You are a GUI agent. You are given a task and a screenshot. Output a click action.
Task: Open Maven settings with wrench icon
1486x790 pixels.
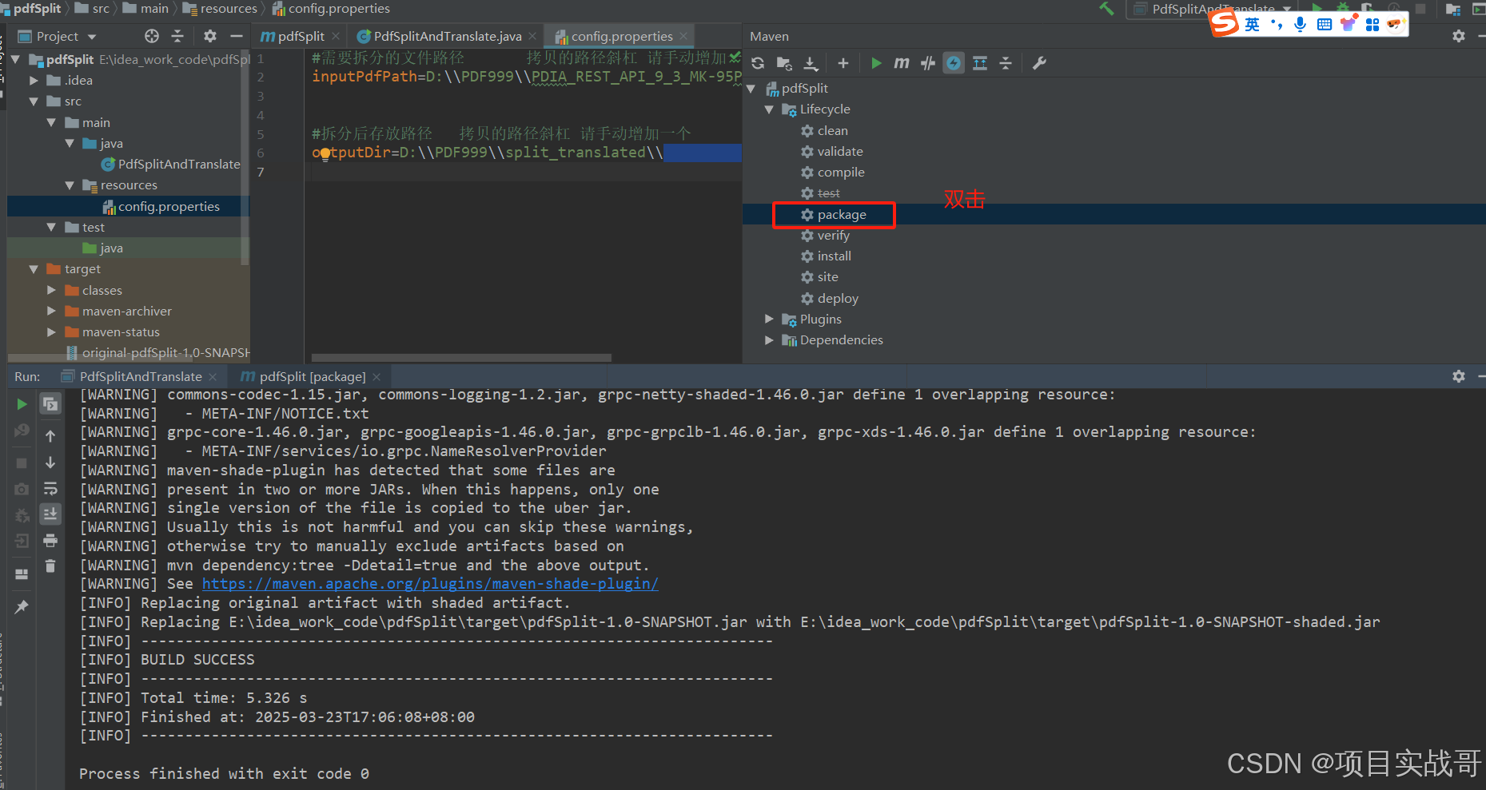(1038, 63)
